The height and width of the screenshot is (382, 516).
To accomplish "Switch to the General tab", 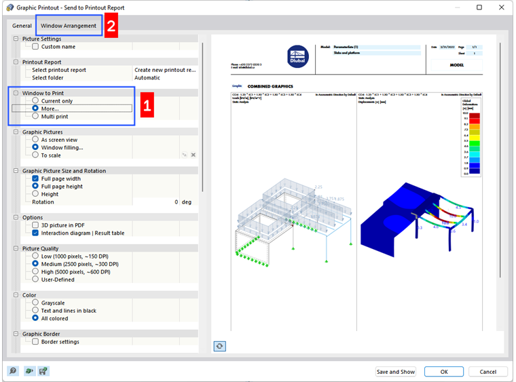I will (22, 26).
